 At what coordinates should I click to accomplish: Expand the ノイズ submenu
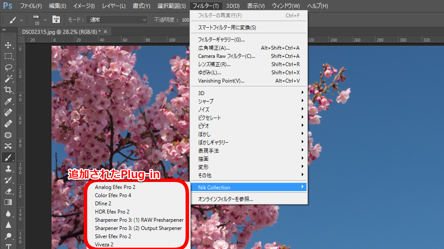coord(248,109)
